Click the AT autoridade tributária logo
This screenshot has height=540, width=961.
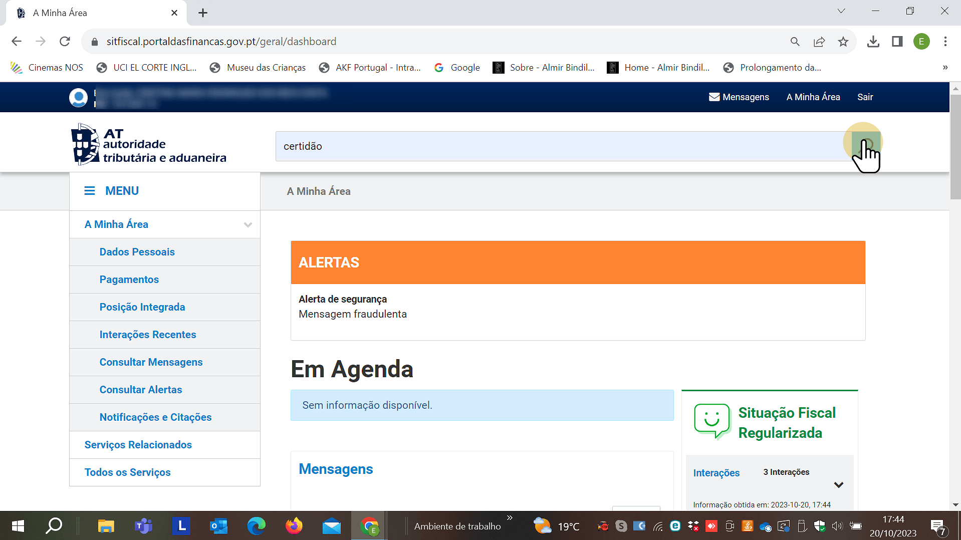149,145
